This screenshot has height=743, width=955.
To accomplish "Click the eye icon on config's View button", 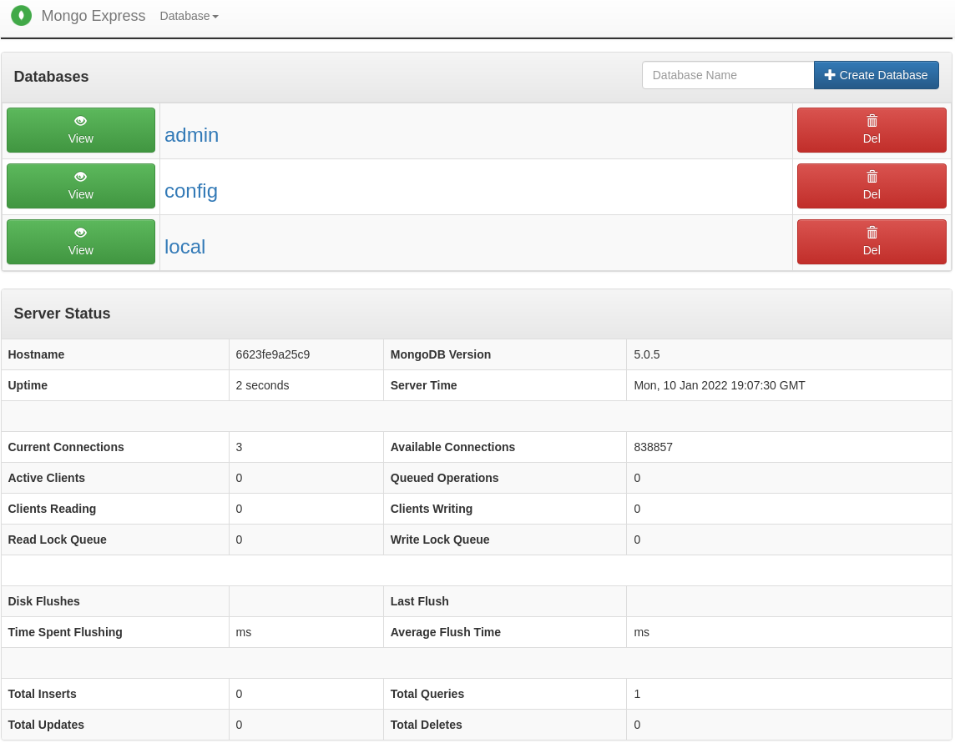I will coord(80,178).
